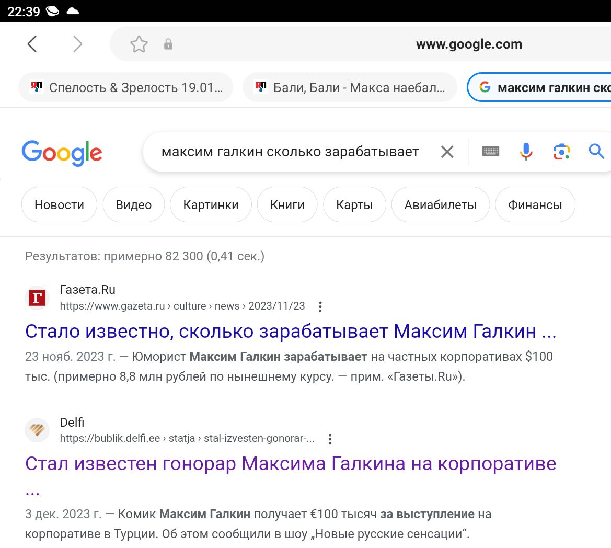Image resolution: width=611 pixels, height=548 pixels.
Task: Tap the Delfi site favicon
Action: click(38, 430)
